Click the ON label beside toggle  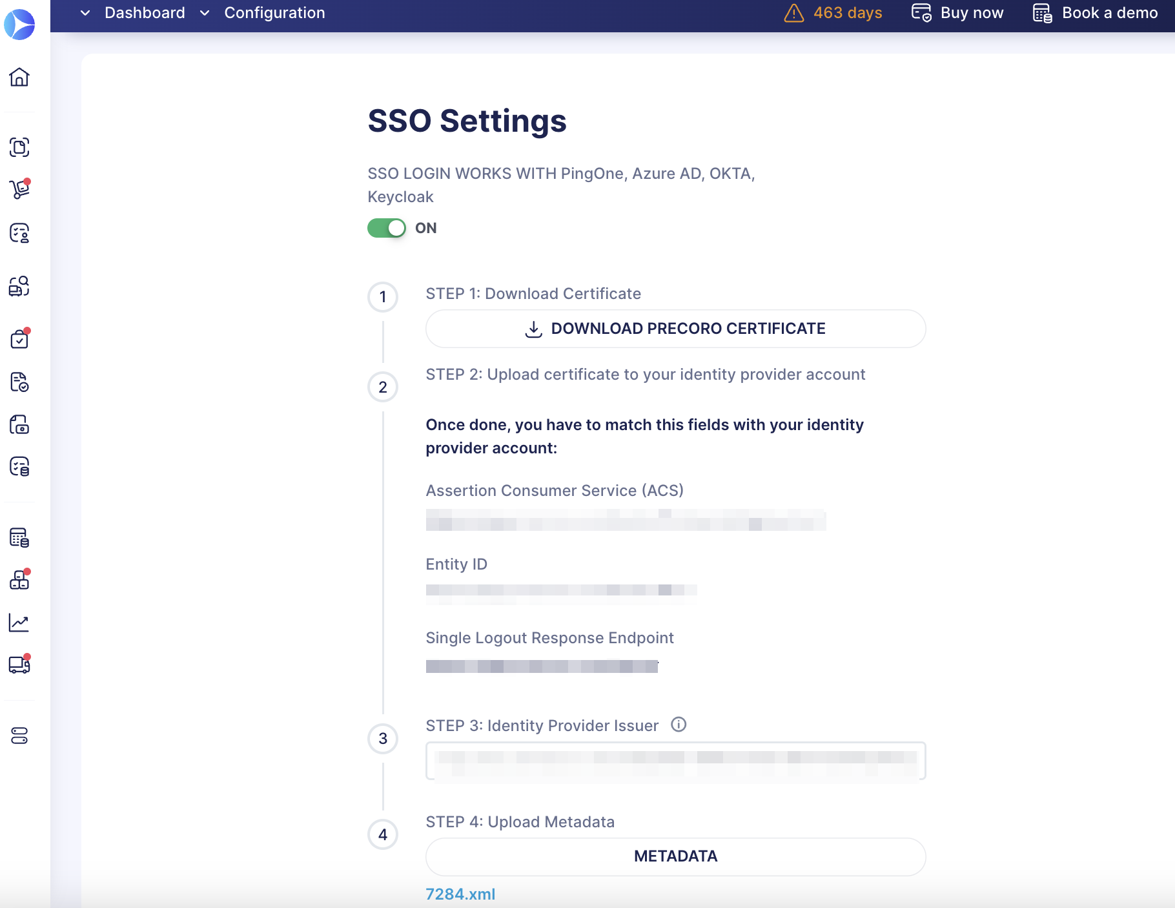[x=426, y=228]
